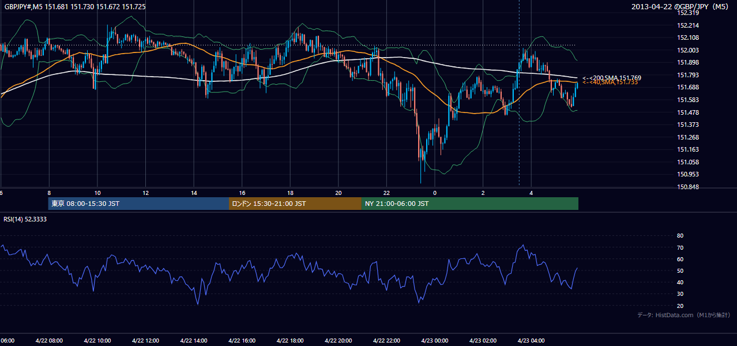This screenshot has width=737, height=346.
Task: Click the 4/22 22:00 time axis label
Action: tap(386, 341)
